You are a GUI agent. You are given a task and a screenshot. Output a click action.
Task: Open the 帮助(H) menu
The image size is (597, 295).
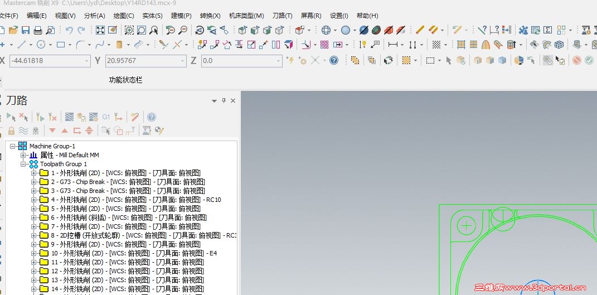point(367,16)
